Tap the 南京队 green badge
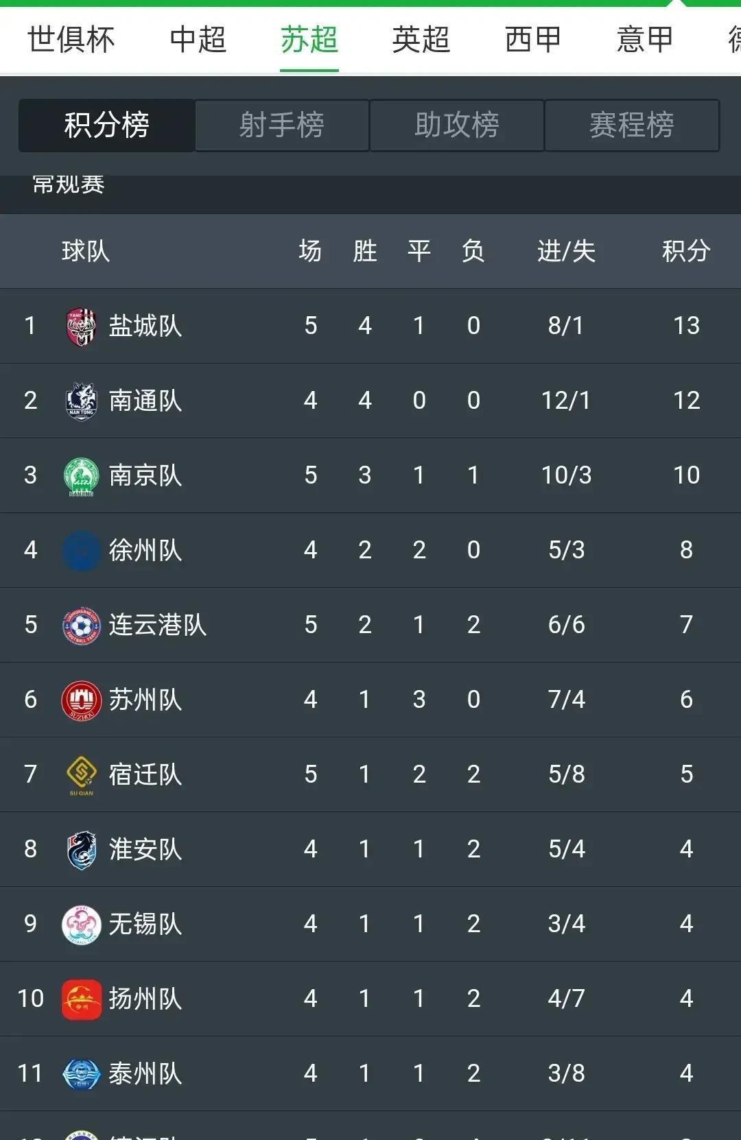Screen dimensions: 741x1140 81,476
